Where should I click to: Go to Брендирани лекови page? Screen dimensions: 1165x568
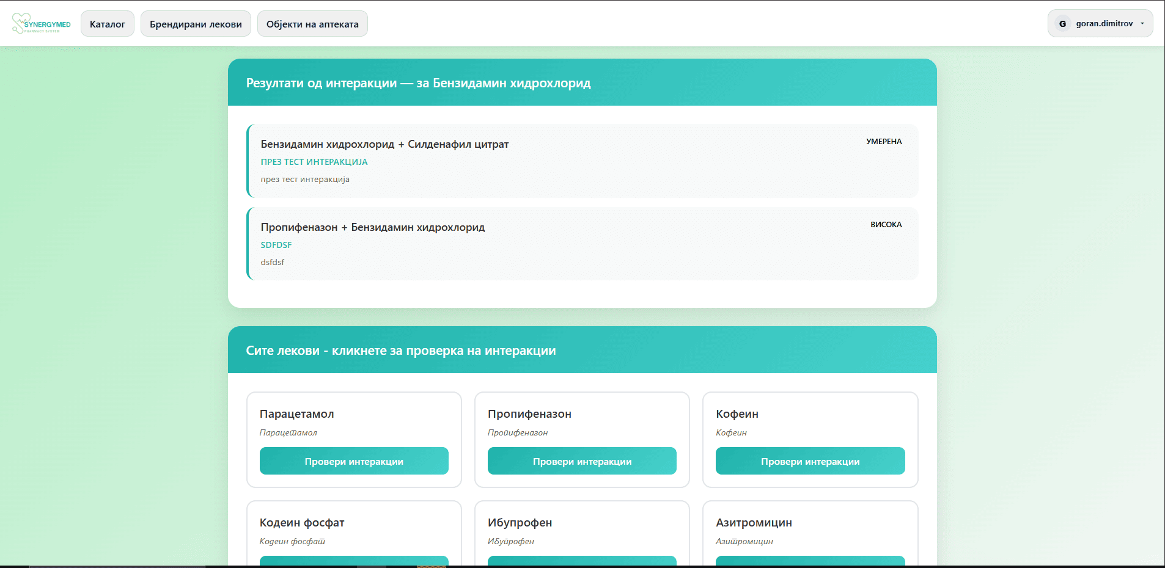click(x=196, y=24)
